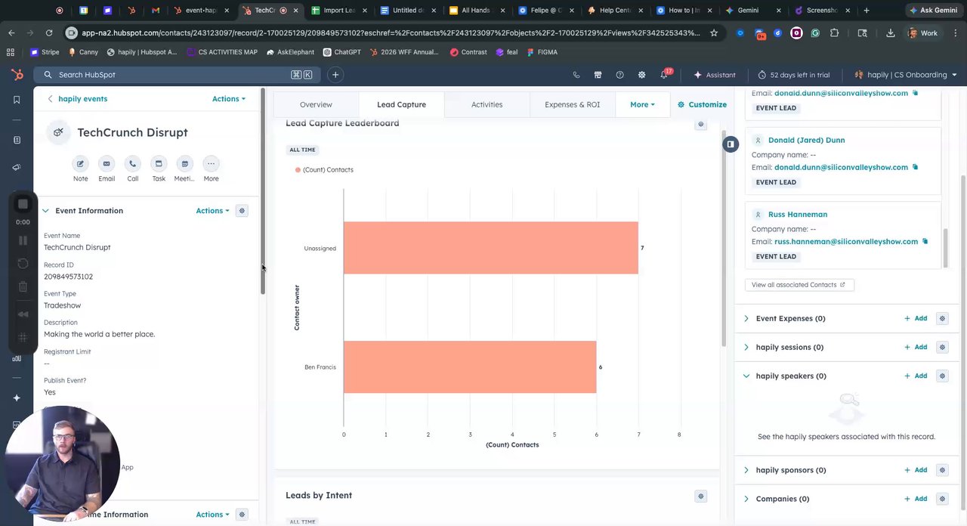Add a hapily sessions record

[x=916, y=347]
